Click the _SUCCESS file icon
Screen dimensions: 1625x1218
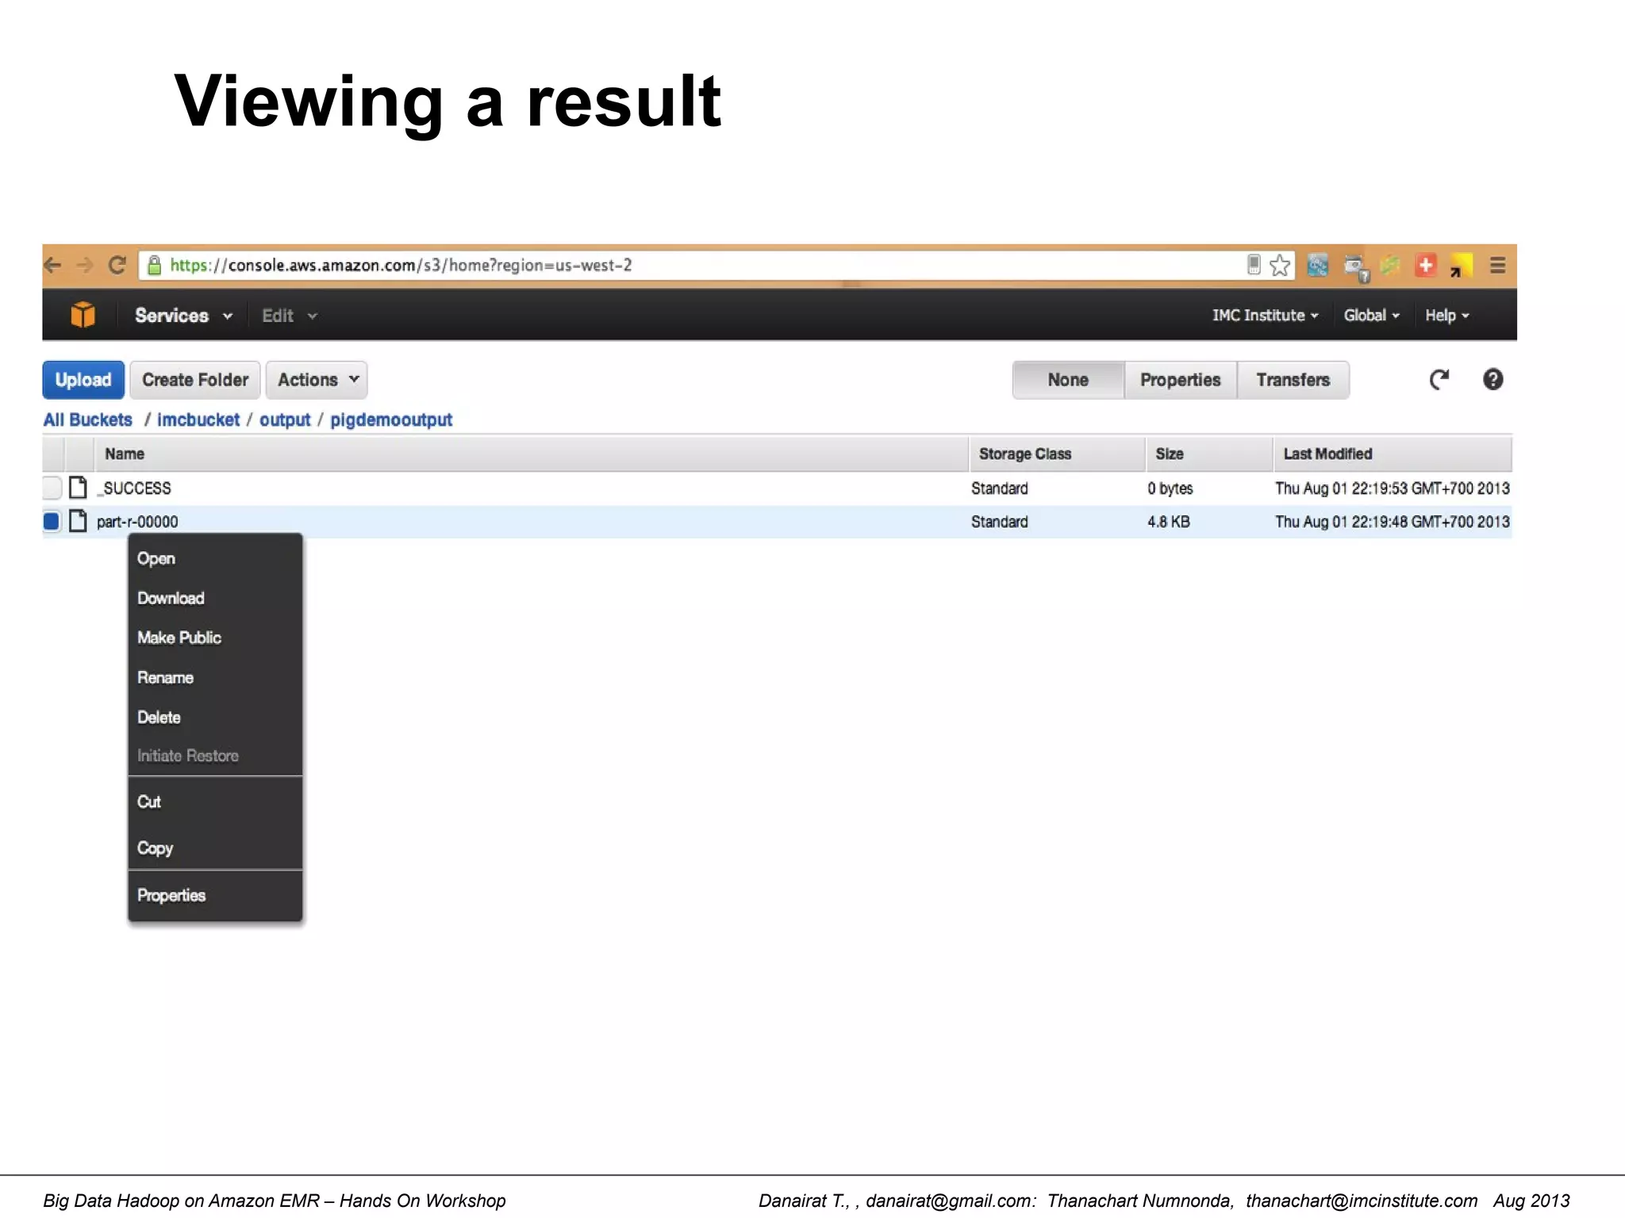[78, 488]
